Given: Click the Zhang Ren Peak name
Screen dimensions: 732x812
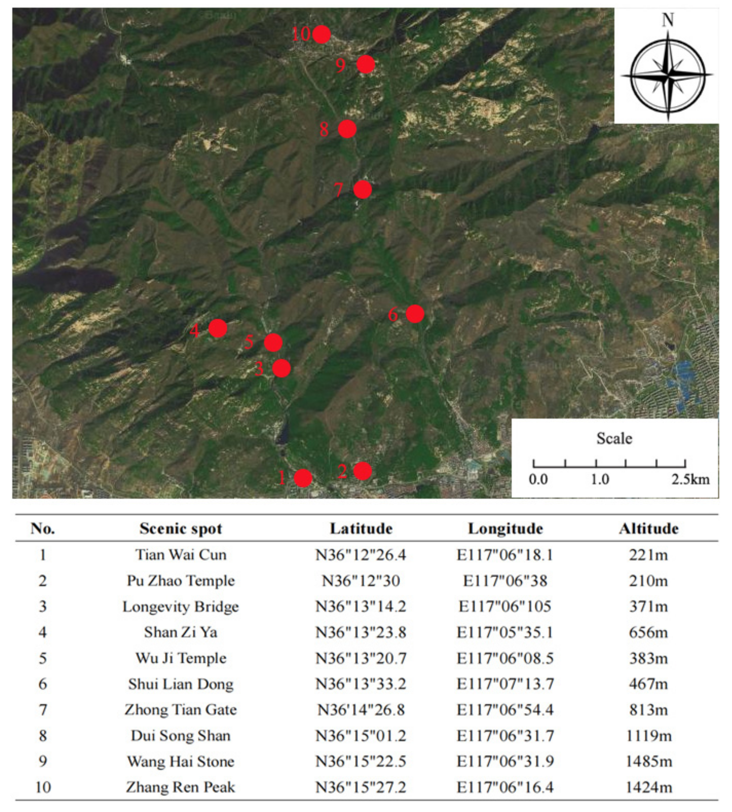Looking at the screenshot, I should [x=181, y=787].
